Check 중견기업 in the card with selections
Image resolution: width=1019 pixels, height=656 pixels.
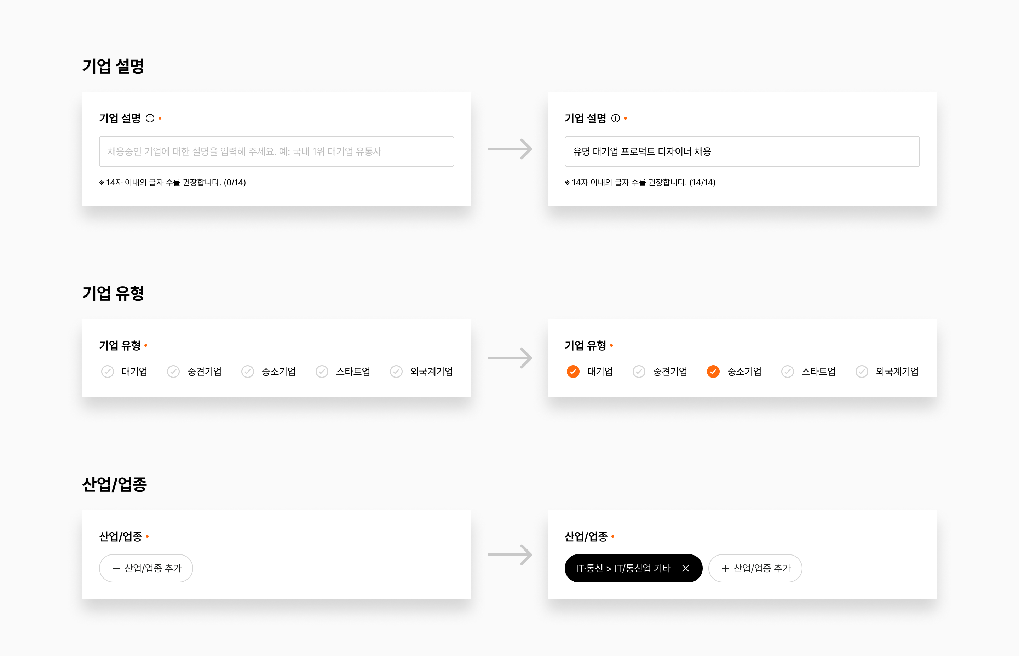point(639,372)
